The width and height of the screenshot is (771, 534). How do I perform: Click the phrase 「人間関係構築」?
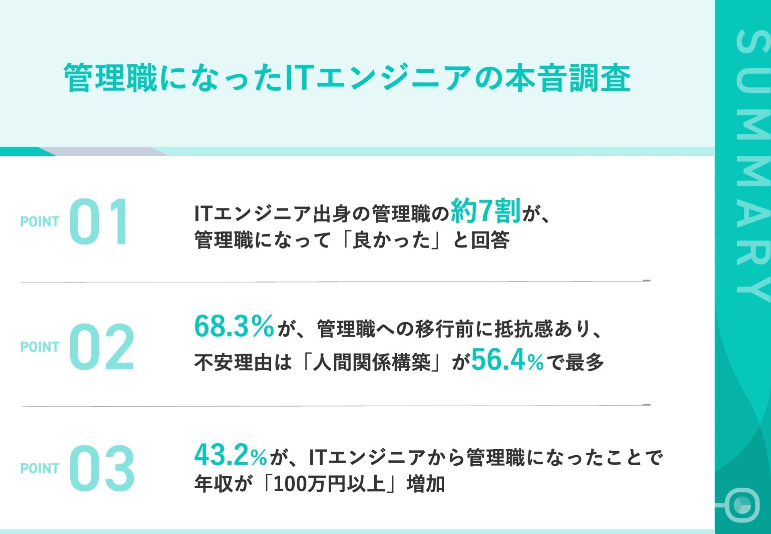(x=372, y=362)
